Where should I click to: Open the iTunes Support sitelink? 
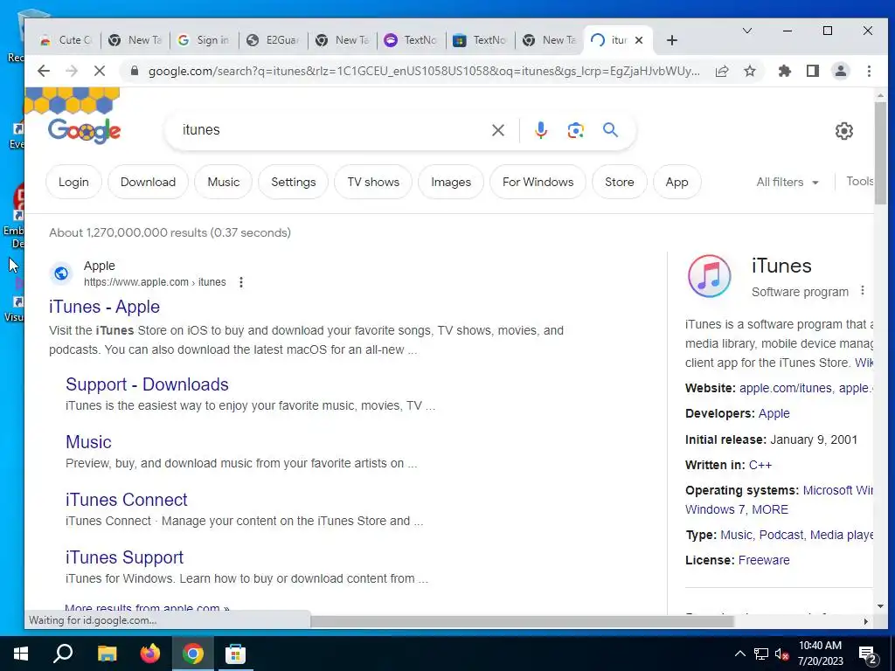[x=124, y=557]
